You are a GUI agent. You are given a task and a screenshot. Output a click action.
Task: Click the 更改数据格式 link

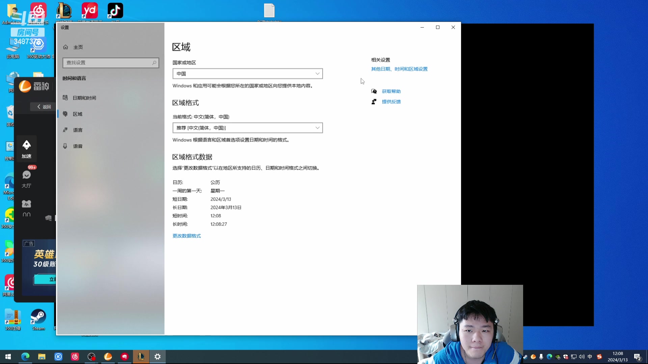pyautogui.click(x=186, y=236)
